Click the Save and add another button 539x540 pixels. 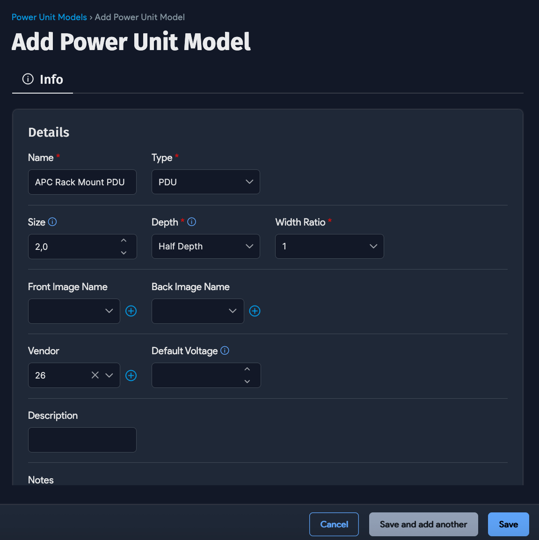click(423, 524)
